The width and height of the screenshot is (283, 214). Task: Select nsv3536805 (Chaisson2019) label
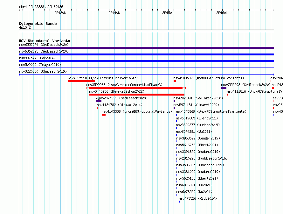click(x=200, y=165)
